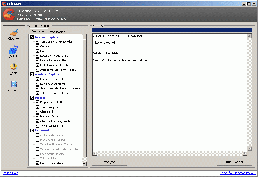Screen dimensions: 258x177
Task: Click the cleaner settings scrollbar thumb
Action: 84,98
